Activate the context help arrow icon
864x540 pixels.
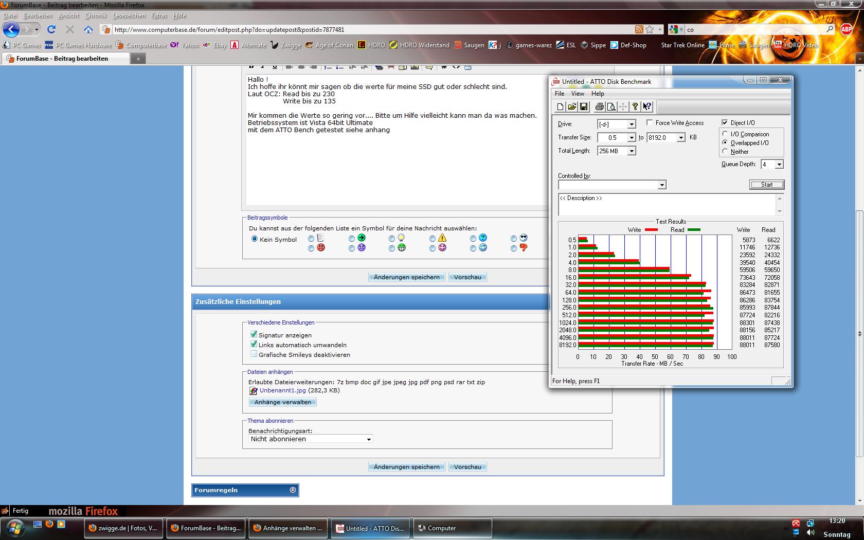(x=647, y=107)
